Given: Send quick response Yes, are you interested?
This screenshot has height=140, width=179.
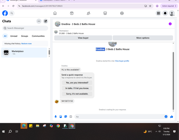Looking at the screenshot, I should tap(77, 82).
